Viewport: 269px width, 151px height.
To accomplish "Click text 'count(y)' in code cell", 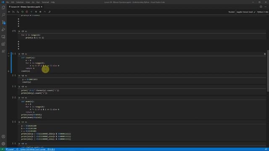I will tap(26, 82).
